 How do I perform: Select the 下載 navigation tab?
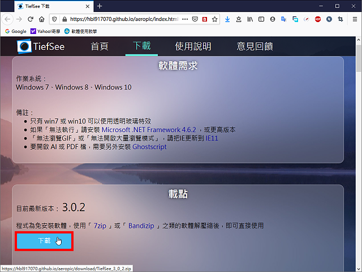[142, 46]
